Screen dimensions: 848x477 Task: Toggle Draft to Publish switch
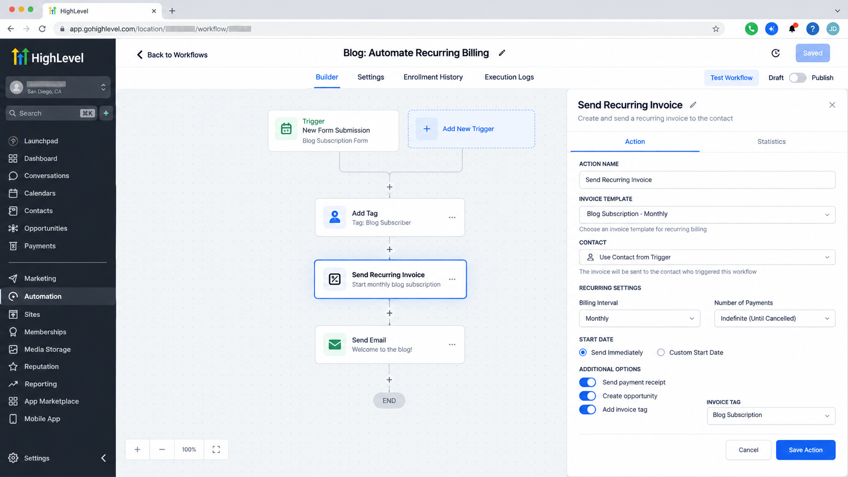click(797, 78)
